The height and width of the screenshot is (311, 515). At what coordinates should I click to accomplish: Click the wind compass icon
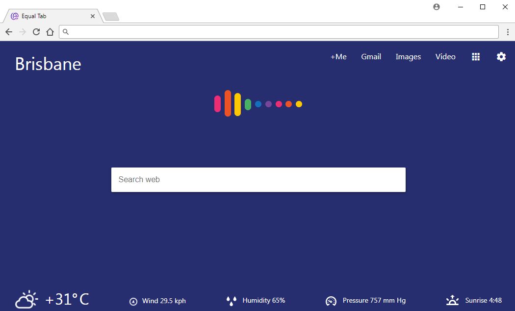[133, 301]
